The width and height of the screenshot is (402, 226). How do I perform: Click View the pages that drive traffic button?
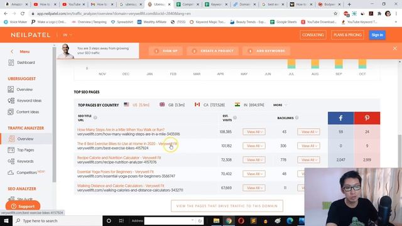(x=227, y=206)
